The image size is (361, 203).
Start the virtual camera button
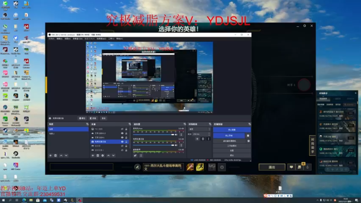coord(230,141)
